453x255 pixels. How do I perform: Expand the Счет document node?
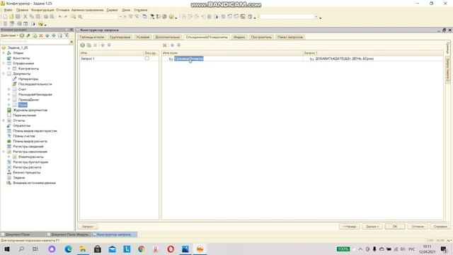coord(9,89)
